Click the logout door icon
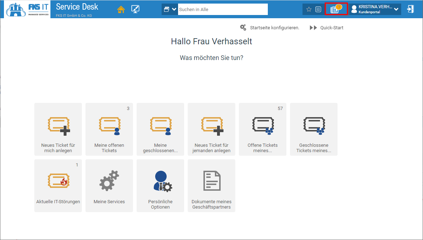The height and width of the screenshot is (240, 423). [410, 9]
